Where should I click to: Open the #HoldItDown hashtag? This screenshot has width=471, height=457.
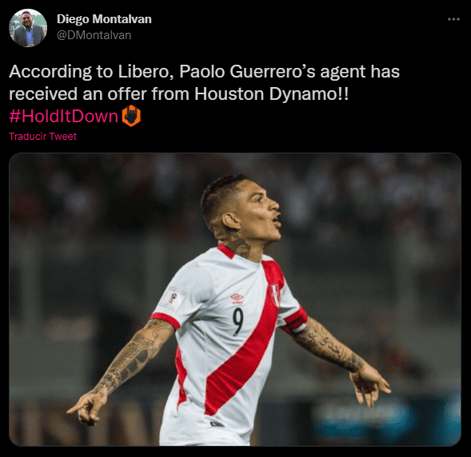click(64, 116)
